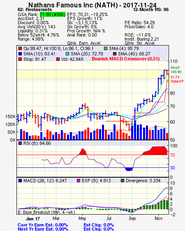Click the green SMA (4) legend square
The image size is (185, 231).
pyautogui.click(x=106, y=48)
